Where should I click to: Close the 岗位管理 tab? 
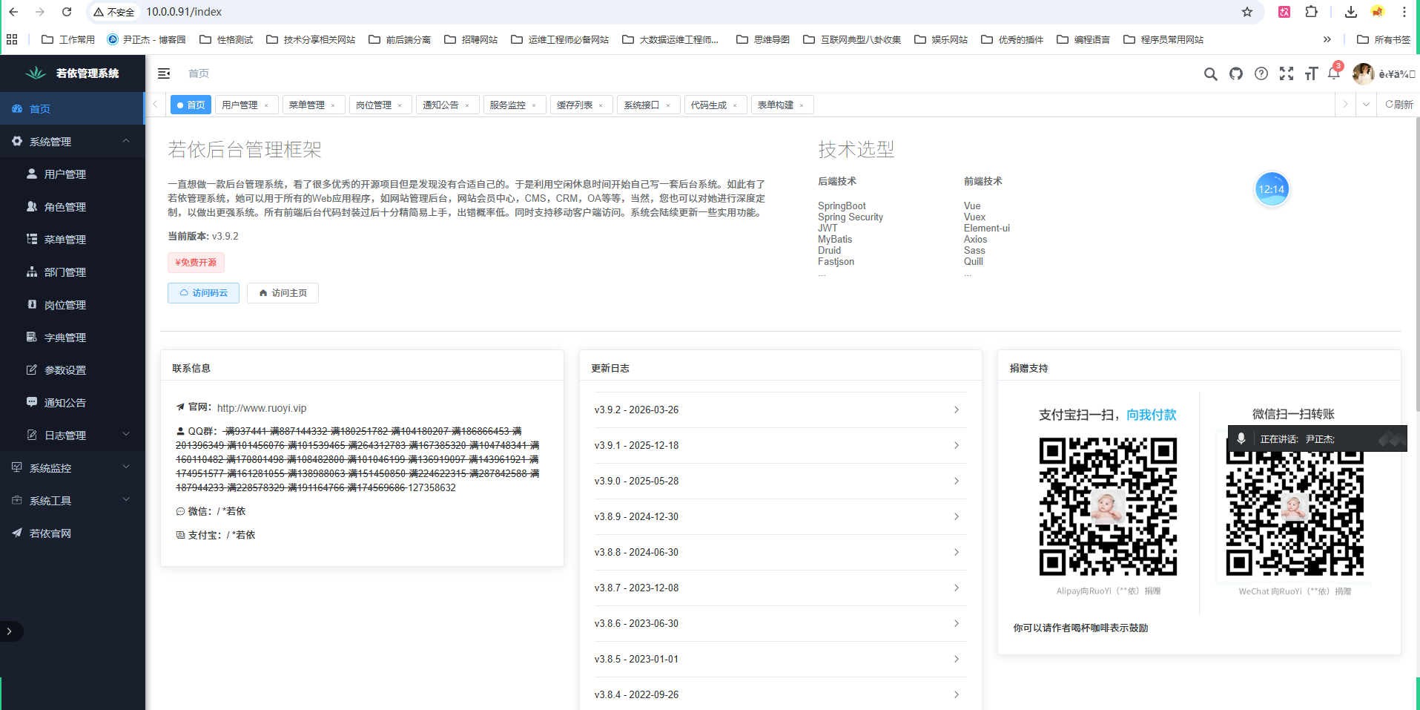tap(400, 105)
